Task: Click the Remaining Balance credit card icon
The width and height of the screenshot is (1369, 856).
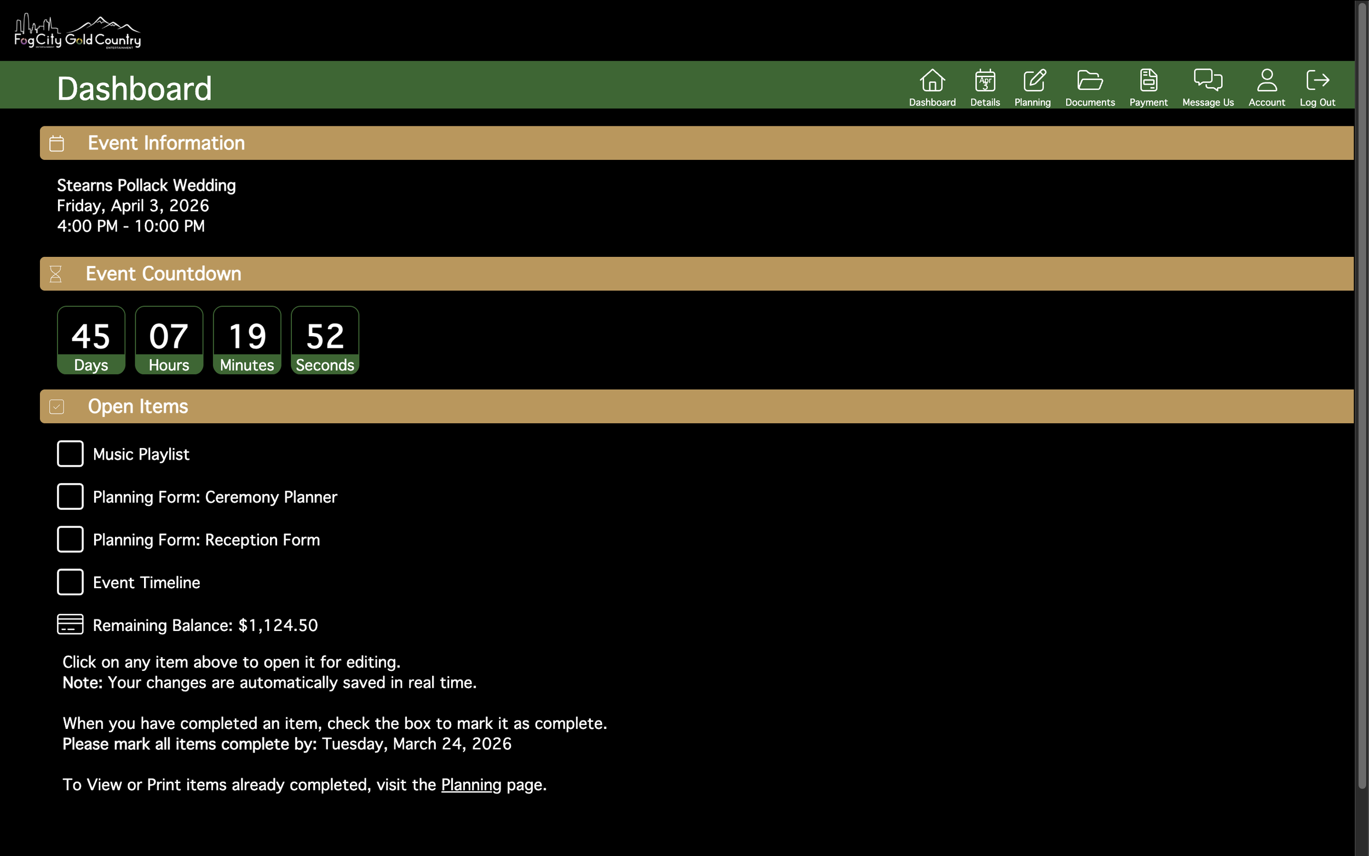Action: [x=70, y=624]
